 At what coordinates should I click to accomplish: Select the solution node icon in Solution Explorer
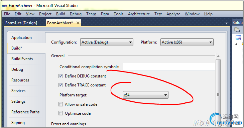(x=238, y=38)
